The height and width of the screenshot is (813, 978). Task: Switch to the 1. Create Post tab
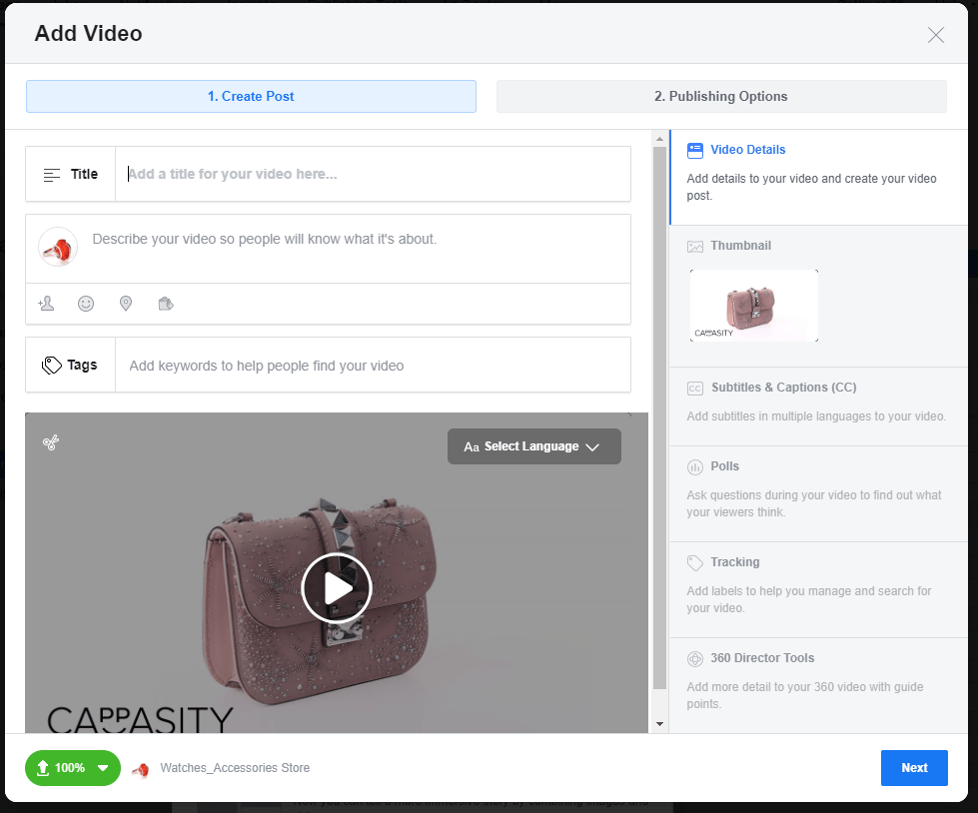[251, 96]
